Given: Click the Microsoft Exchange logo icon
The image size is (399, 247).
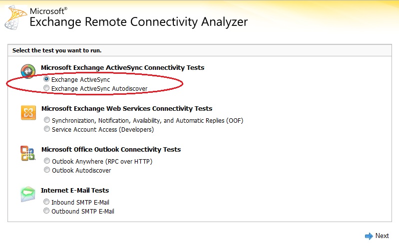Looking at the screenshot, I should click(x=15, y=18).
